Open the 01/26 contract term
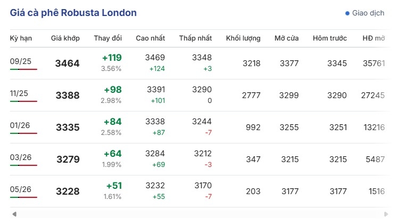Image resolution: width=398 pixels, height=224 pixels. 20,125
